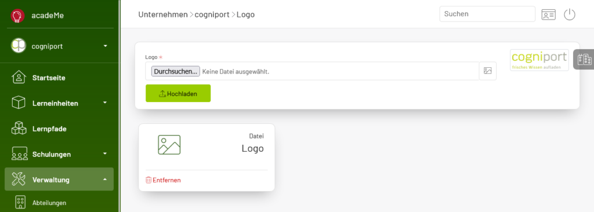Click the Durchsuchen file browse button
This screenshot has width=594, height=212.
tap(176, 71)
